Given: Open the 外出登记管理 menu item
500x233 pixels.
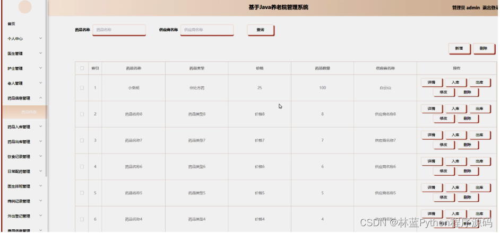Looking at the screenshot, I should coord(19,216).
